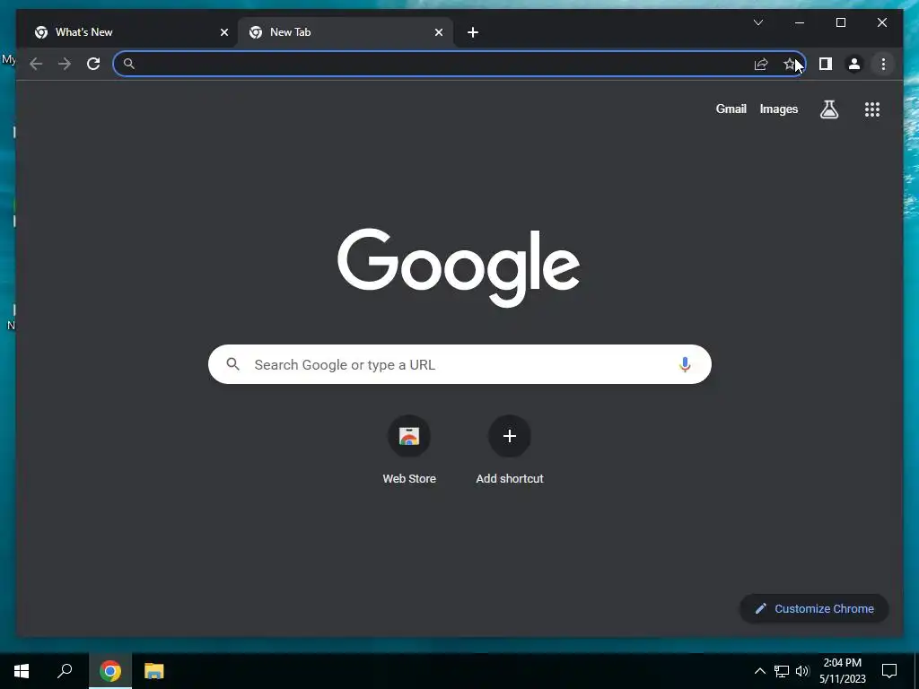Open the network status tray icon
The height and width of the screenshot is (689, 919).
point(782,671)
